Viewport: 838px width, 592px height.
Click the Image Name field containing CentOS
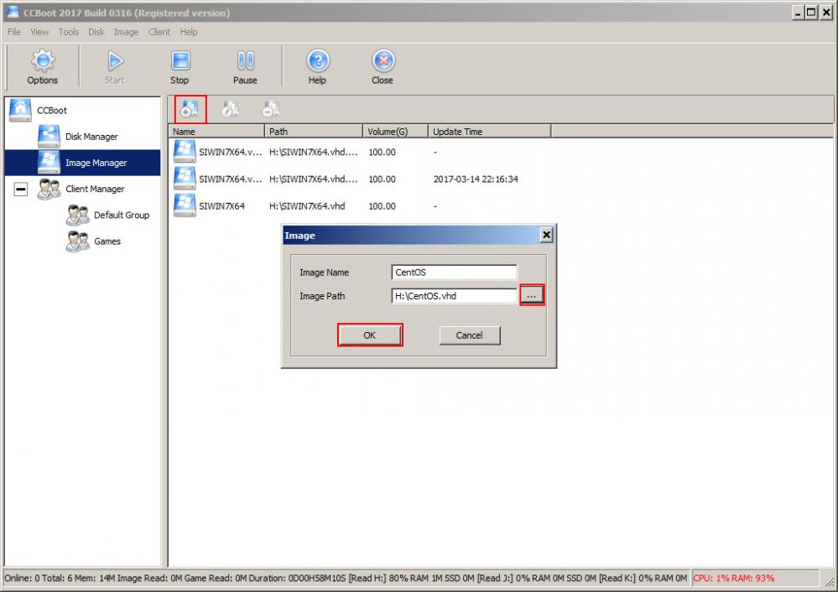[455, 273]
